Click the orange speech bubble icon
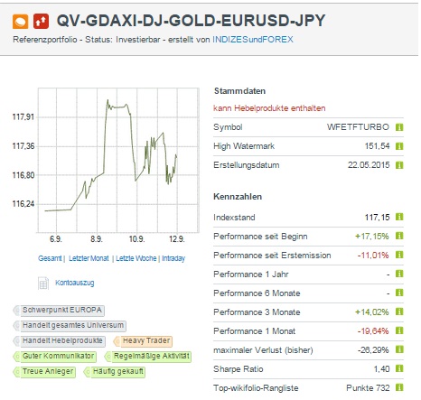421x400 pixels. 21,22
